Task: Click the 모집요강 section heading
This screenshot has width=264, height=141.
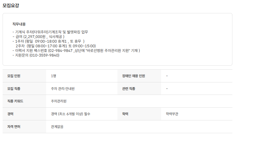Action: click(x=11, y=5)
